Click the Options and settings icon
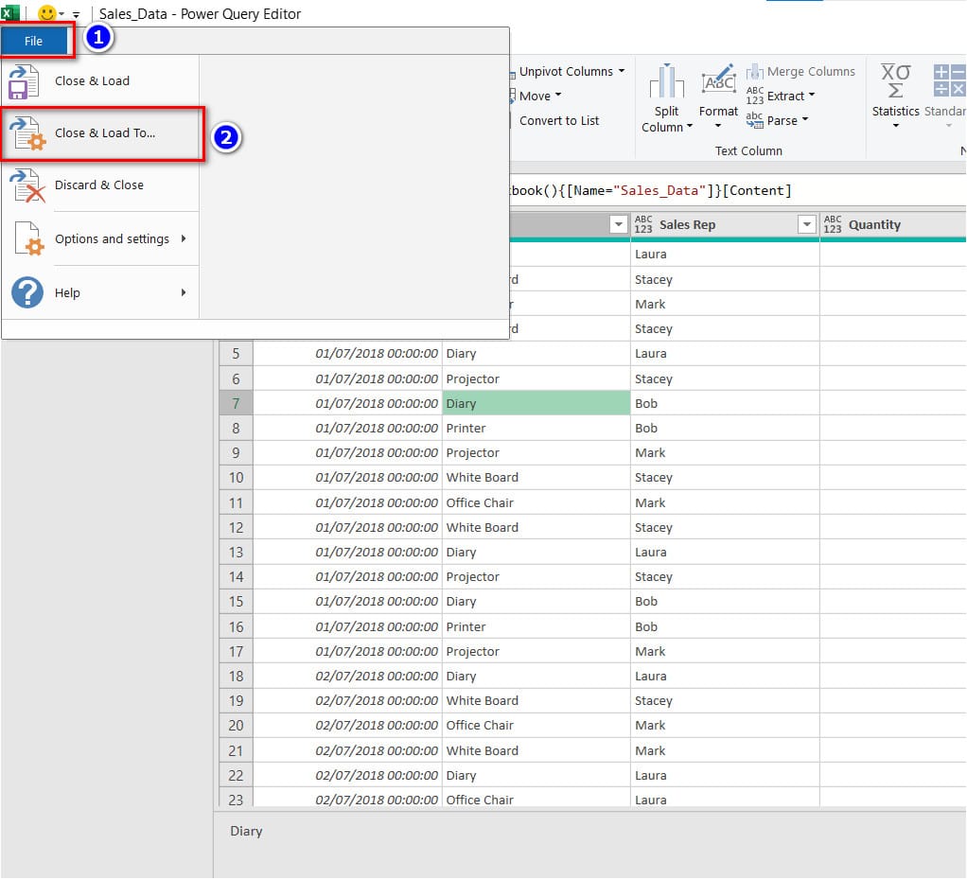967x880 pixels. tap(24, 239)
